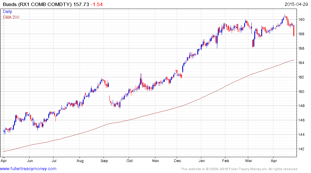311x173 pixels.
Task: Select the red change value -1.54
Action: [x=97, y=4]
